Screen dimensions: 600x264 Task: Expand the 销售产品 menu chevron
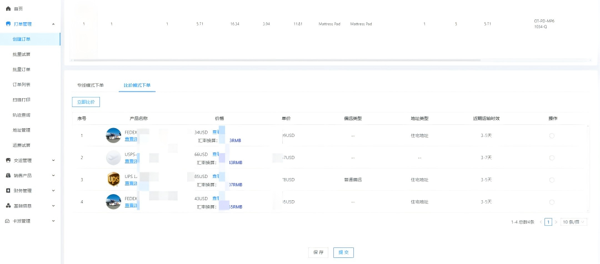[53, 175]
